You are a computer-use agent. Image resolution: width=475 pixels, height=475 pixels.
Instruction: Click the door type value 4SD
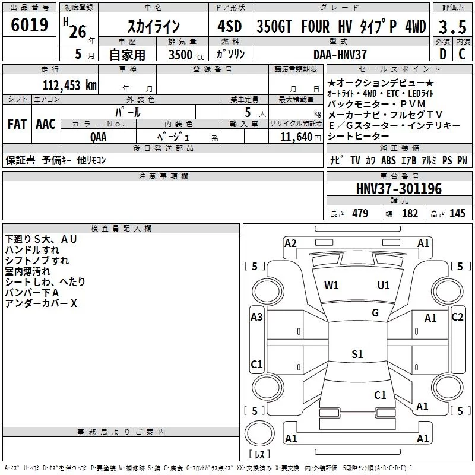(x=230, y=26)
